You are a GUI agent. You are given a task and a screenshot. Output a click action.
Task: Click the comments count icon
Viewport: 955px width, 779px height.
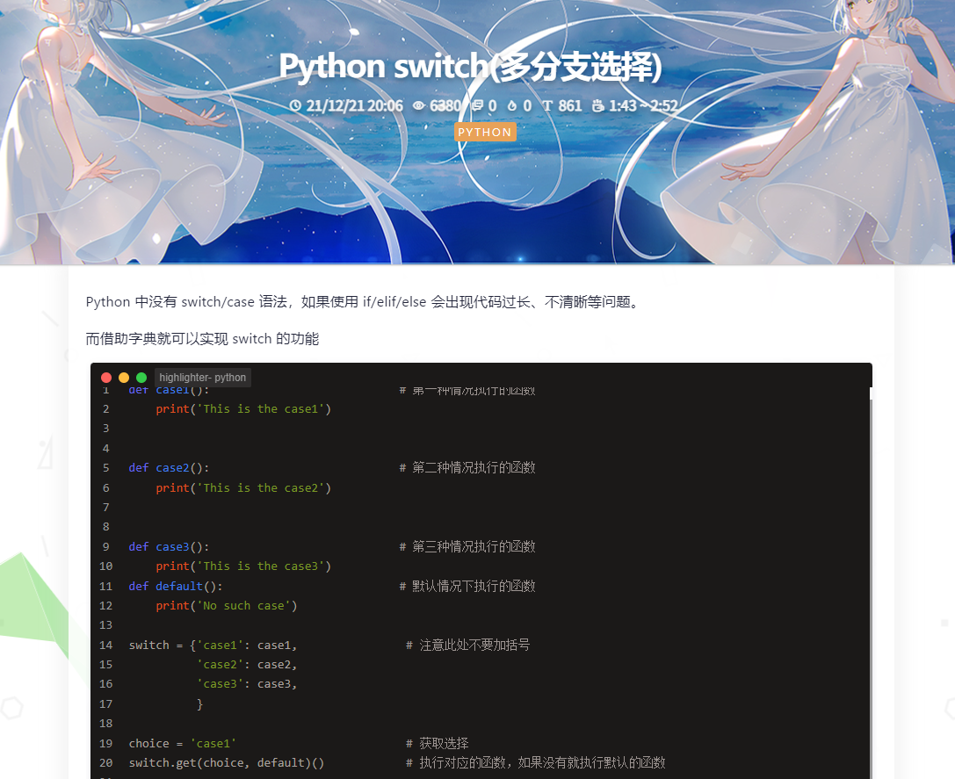[x=478, y=105]
